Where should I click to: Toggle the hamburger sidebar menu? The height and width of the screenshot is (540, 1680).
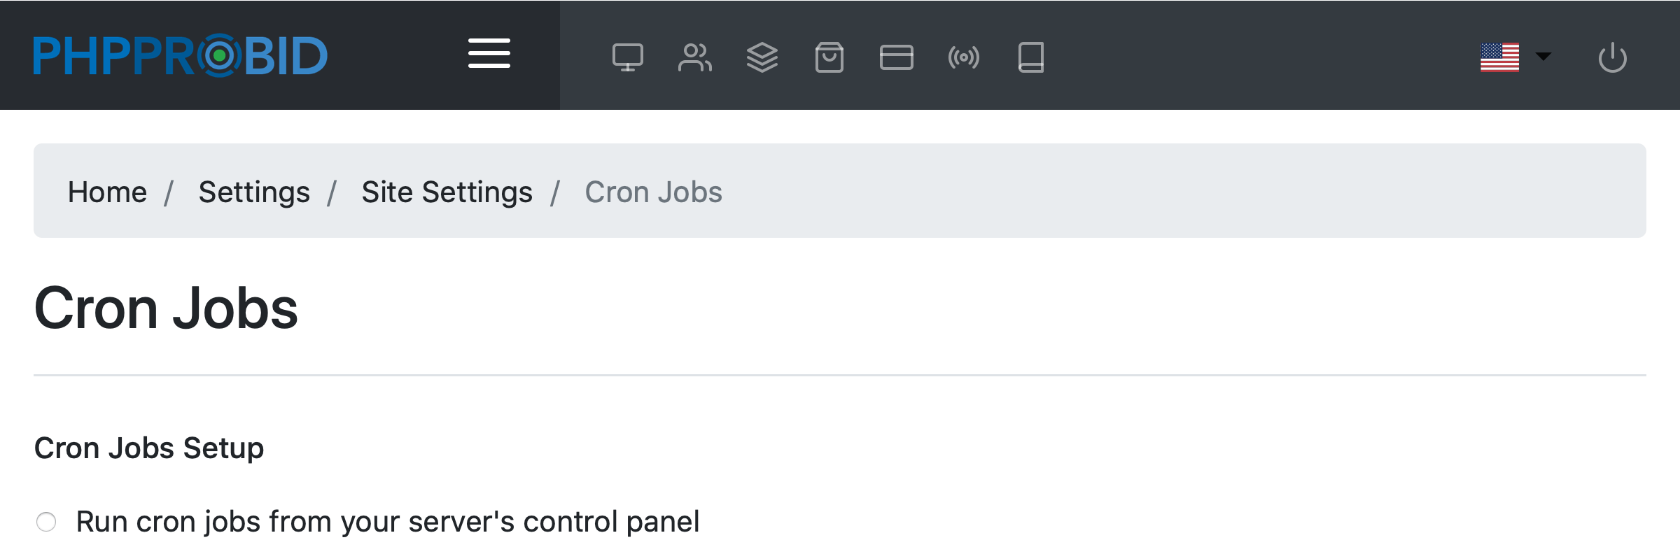(489, 54)
